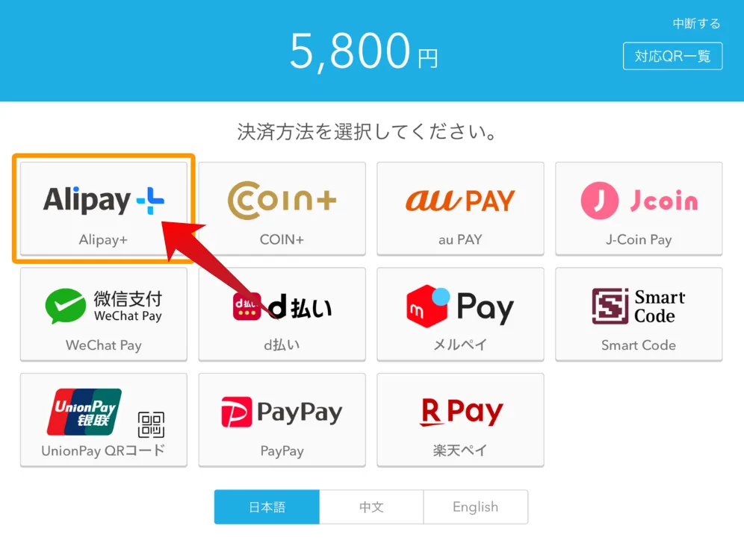Select the メルペイ red box logo
The height and width of the screenshot is (543, 744).
coord(429,306)
